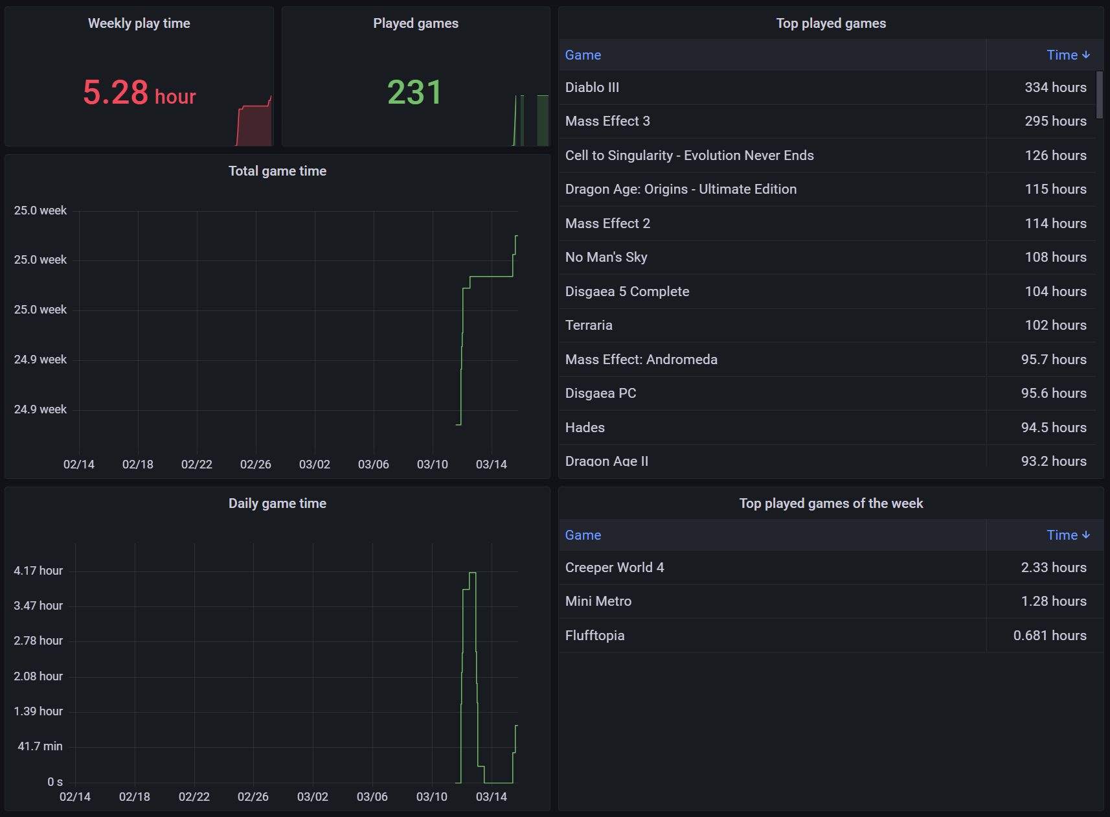The width and height of the screenshot is (1110, 817).
Task: Open the Weekly play time panel title
Action: click(139, 23)
